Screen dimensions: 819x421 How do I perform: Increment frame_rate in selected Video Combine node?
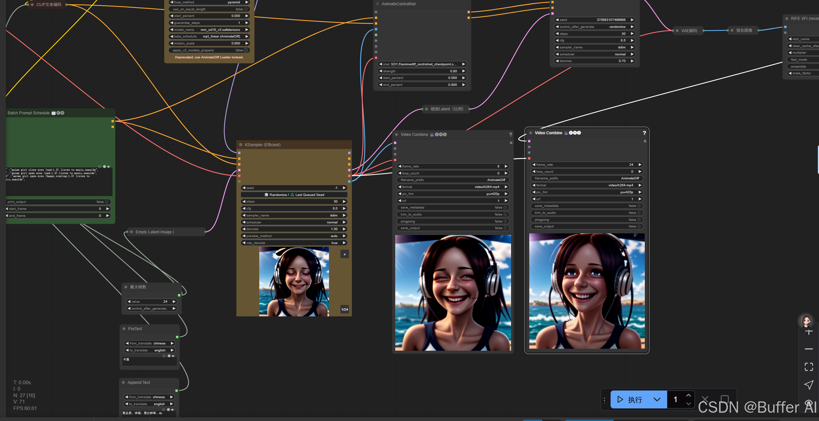click(x=640, y=165)
